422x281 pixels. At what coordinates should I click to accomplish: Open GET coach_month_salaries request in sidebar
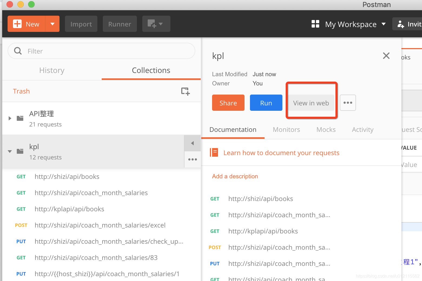pos(101,193)
